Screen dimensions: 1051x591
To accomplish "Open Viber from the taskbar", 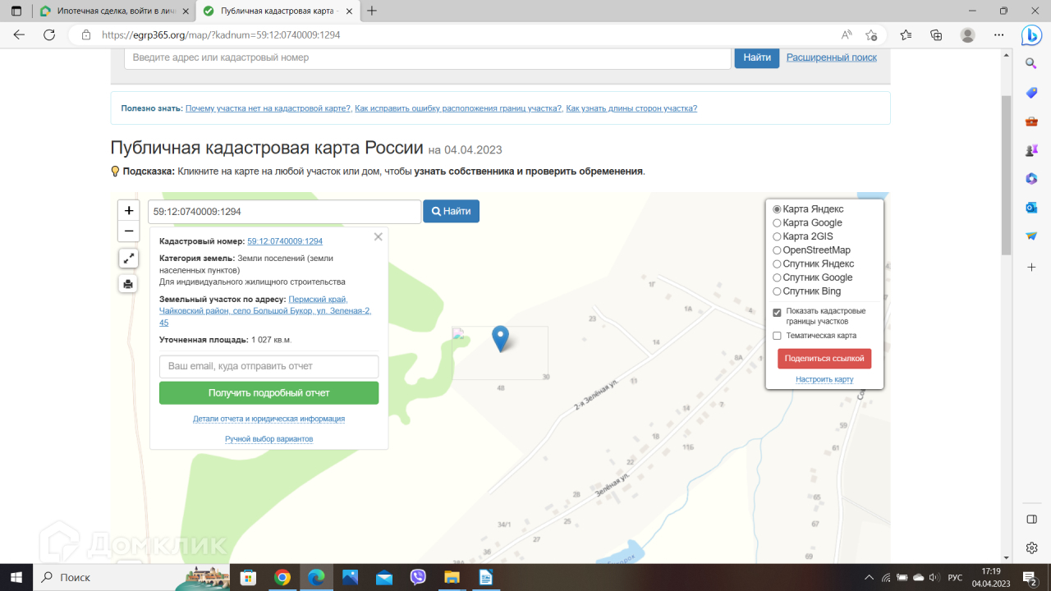I will pyautogui.click(x=418, y=577).
